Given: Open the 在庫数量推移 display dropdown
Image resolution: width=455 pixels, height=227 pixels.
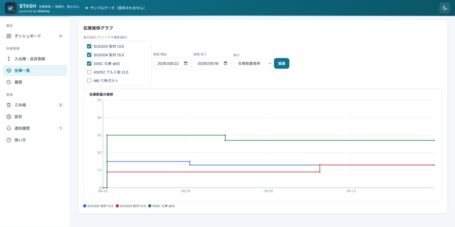Looking at the screenshot, I should tap(253, 63).
